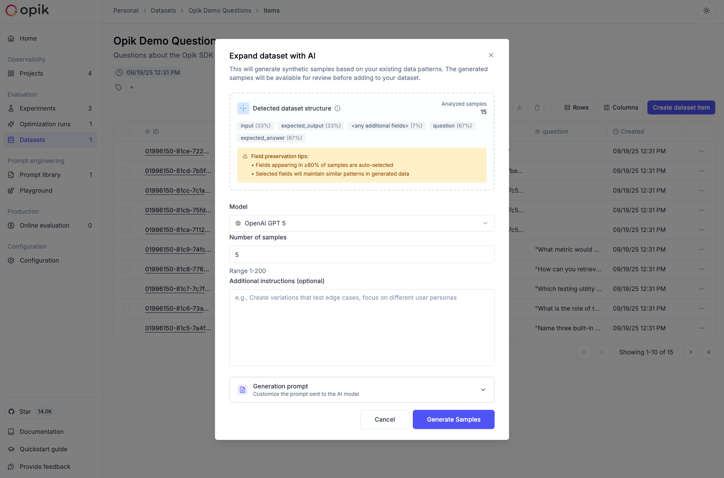Jump to last page arrow
724x478 pixels.
(708, 352)
